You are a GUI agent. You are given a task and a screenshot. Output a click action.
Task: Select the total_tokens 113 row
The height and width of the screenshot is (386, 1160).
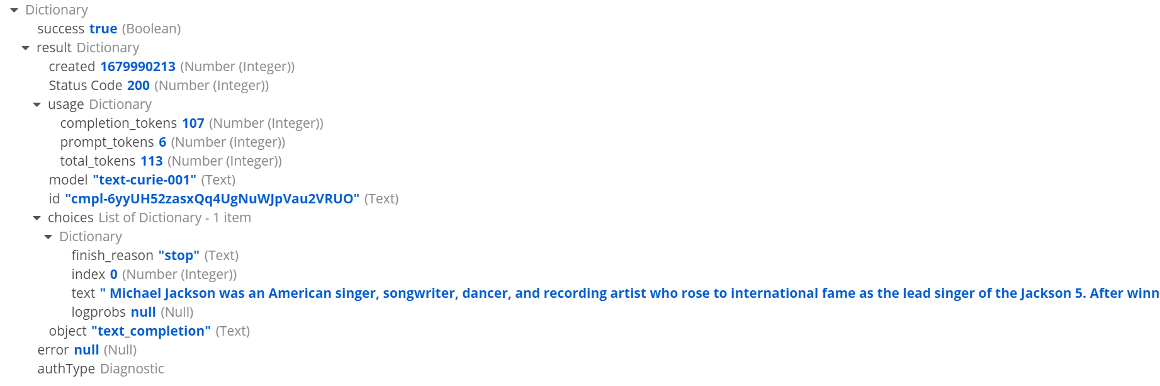tap(170, 161)
